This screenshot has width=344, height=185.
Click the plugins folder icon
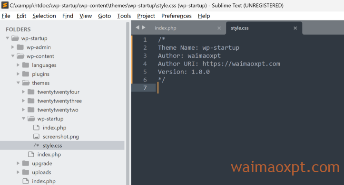26,74
